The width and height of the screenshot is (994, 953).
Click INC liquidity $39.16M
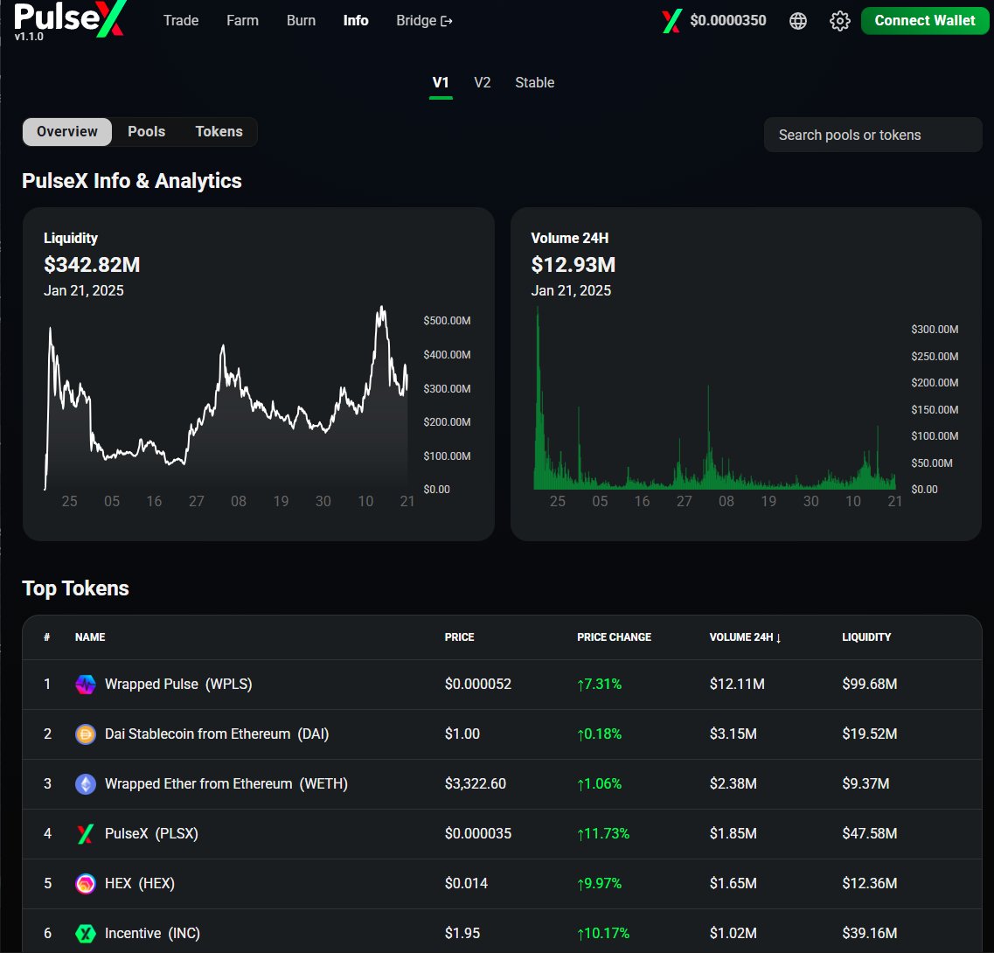pyautogui.click(x=869, y=934)
